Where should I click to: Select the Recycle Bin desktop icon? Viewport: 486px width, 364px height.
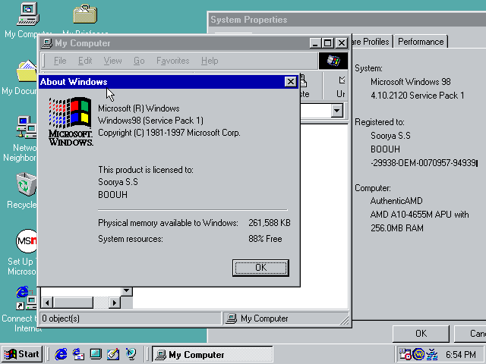(x=27, y=184)
